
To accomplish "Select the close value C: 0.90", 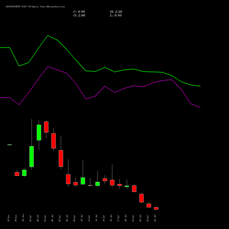I will point(79,12).
